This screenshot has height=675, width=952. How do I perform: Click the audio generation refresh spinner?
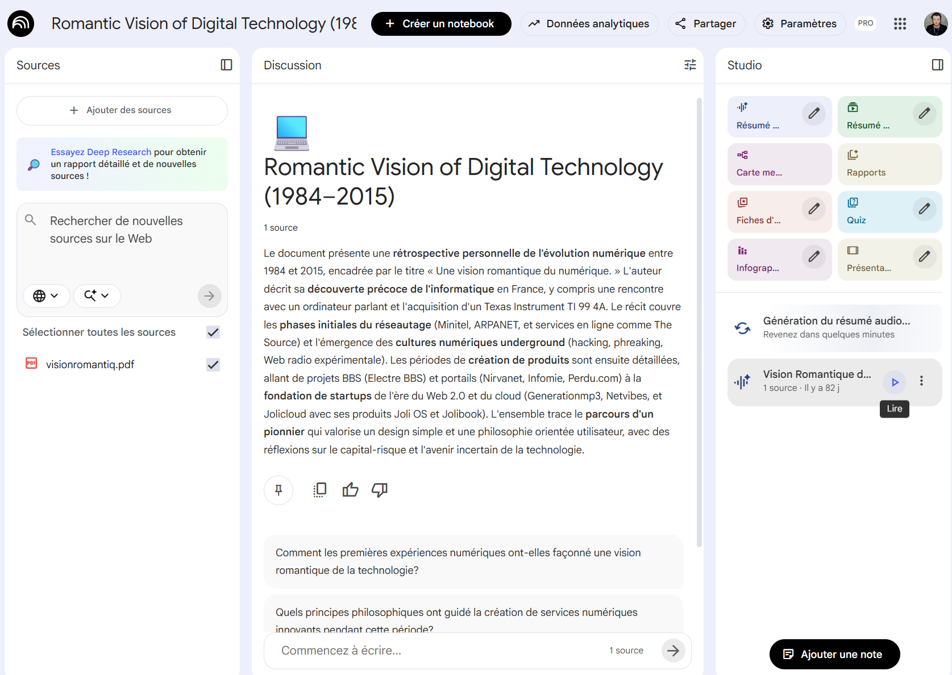coord(742,328)
